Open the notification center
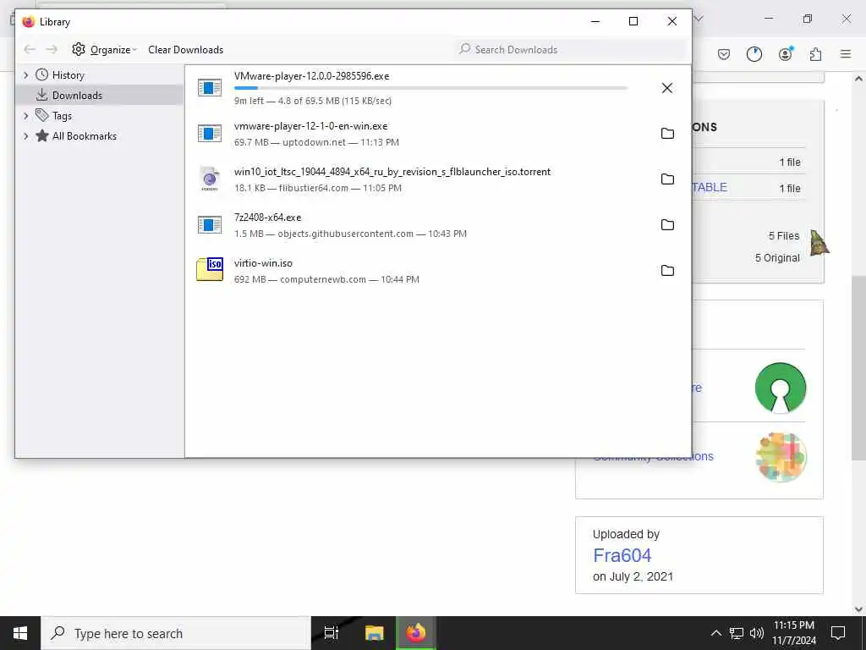This screenshot has height=650, width=866. 838,633
